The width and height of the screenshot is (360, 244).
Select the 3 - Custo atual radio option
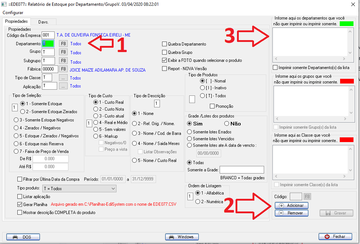point(96,116)
